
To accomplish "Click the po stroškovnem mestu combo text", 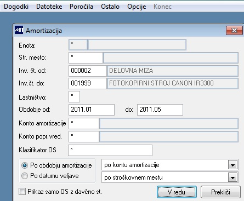I will pos(133,177).
